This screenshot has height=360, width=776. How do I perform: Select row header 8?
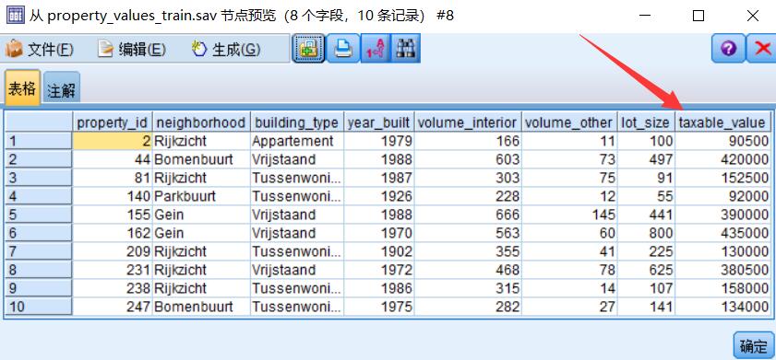(x=39, y=270)
